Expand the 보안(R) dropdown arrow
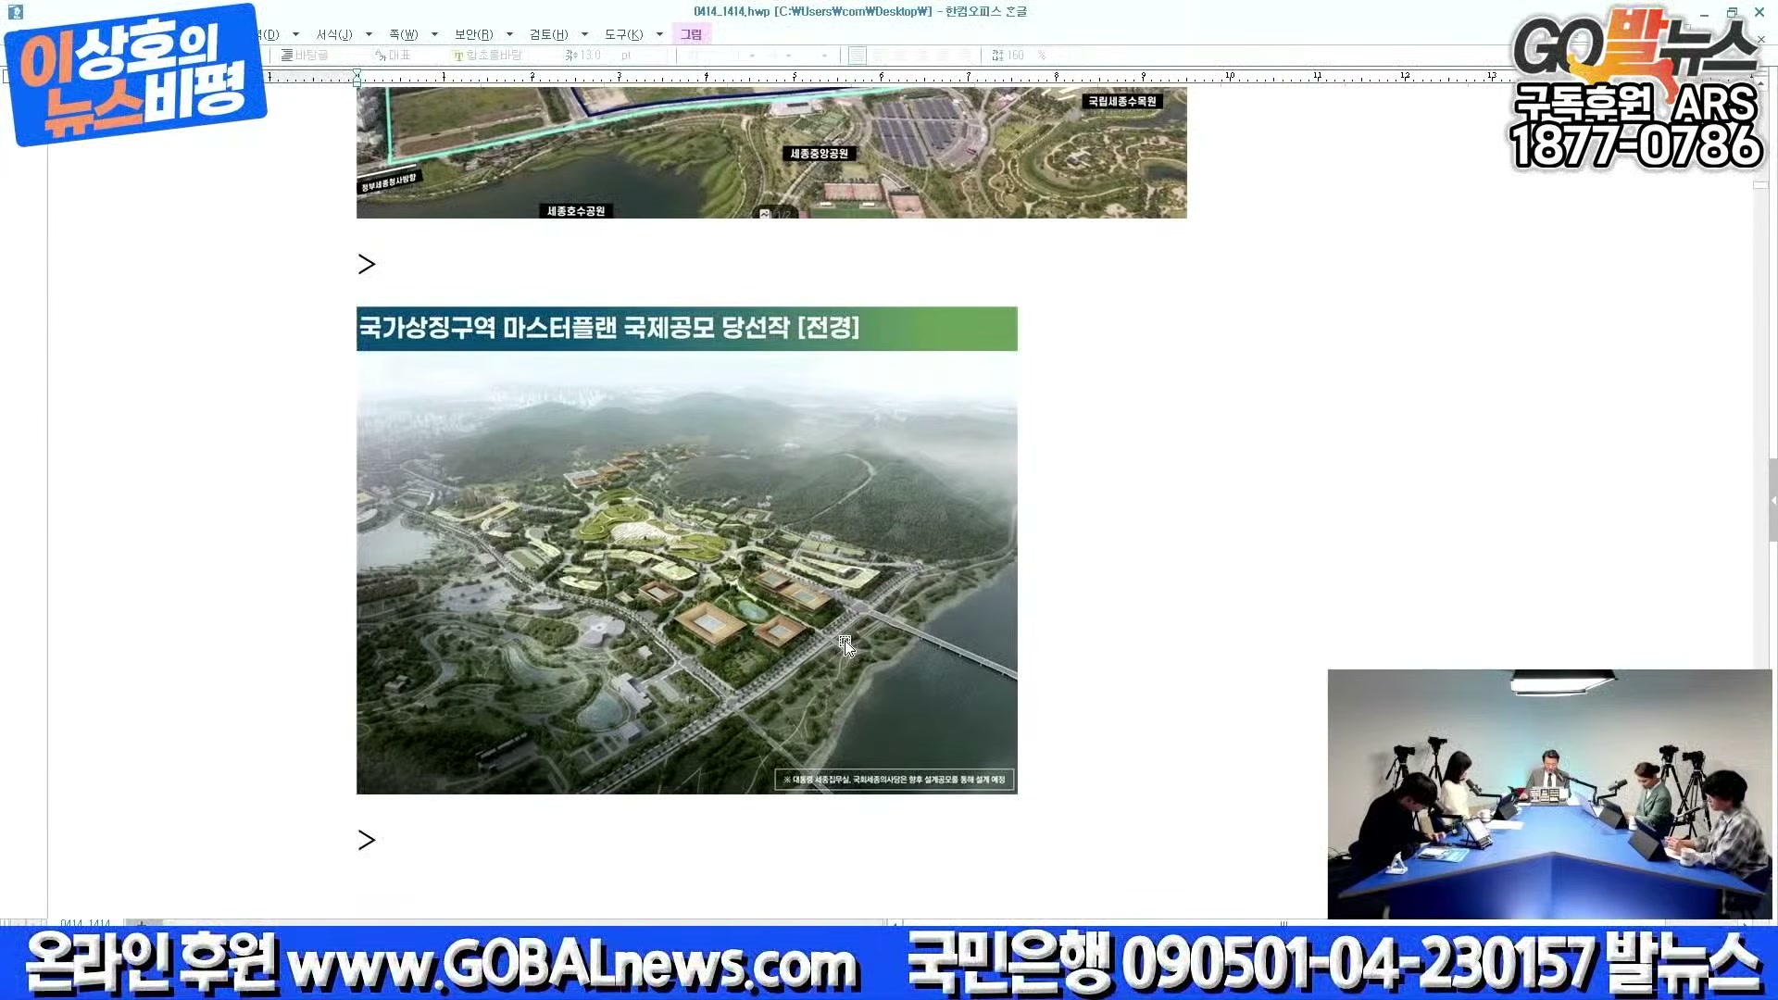This screenshot has width=1778, height=1000. pyautogui.click(x=509, y=34)
